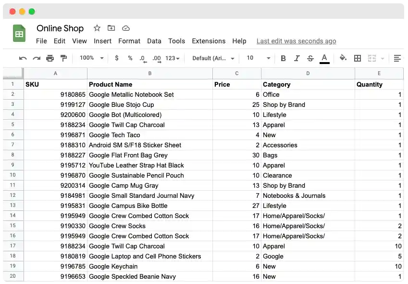Screen dimensions: 408x284
Task: Select cell 'YouTube Leather Strap Hat Black'
Action: (x=150, y=166)
